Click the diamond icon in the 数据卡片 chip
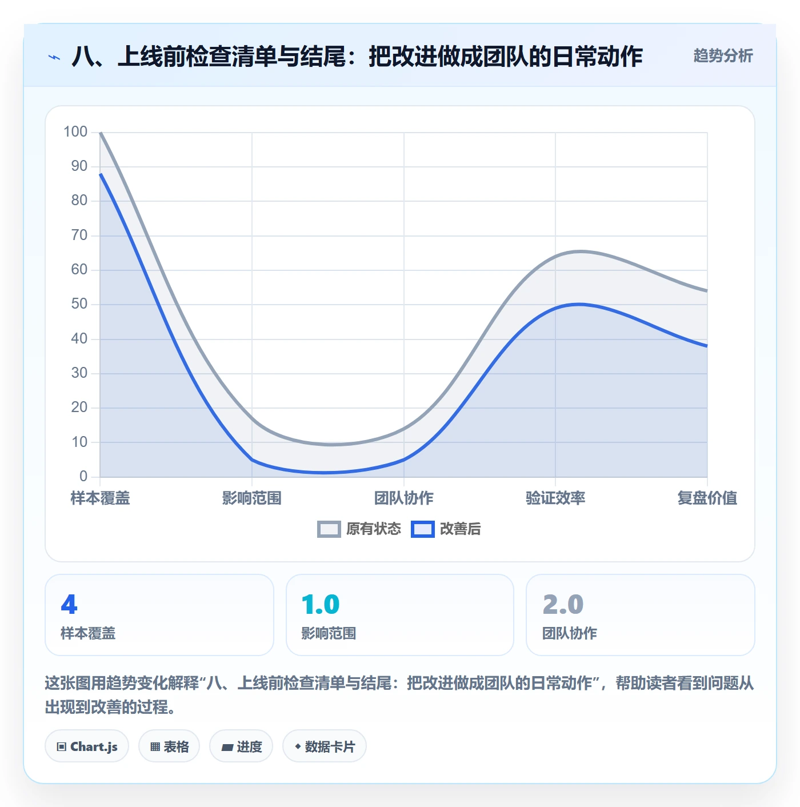Image resolution: width=800 pixels, height=807 pixels. (298, 746)
